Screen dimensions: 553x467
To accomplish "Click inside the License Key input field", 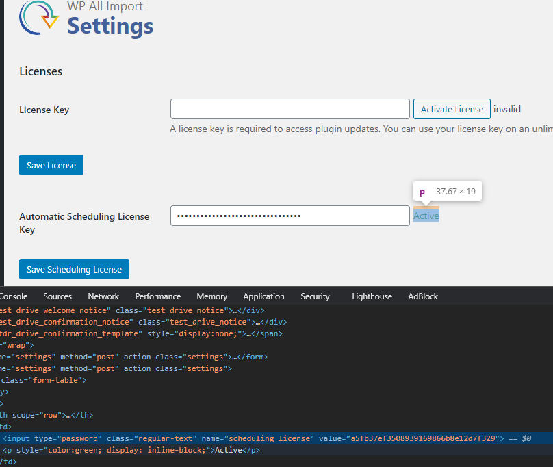I will (x=290, y=109).
